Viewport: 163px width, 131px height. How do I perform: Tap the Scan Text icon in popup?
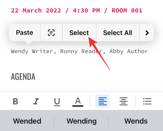[51, 33]
